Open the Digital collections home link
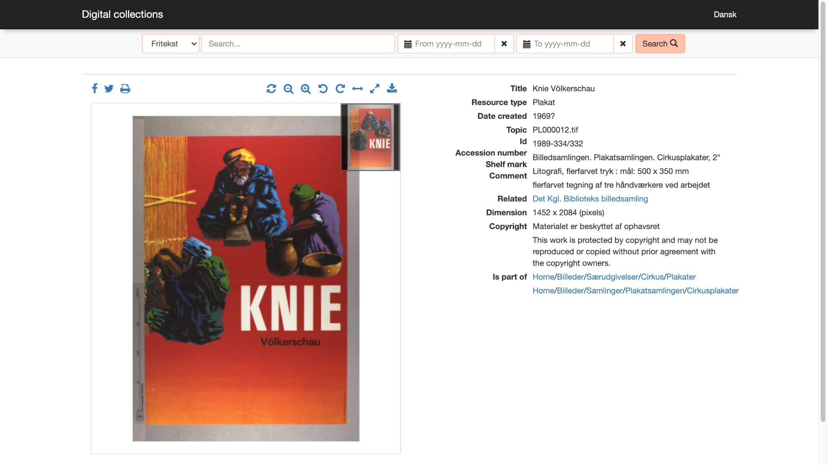 (122, 14)
